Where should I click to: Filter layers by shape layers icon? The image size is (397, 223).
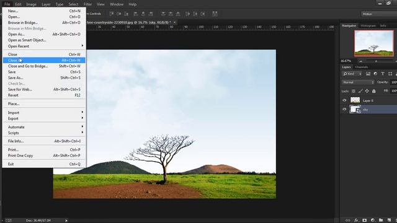390,74
